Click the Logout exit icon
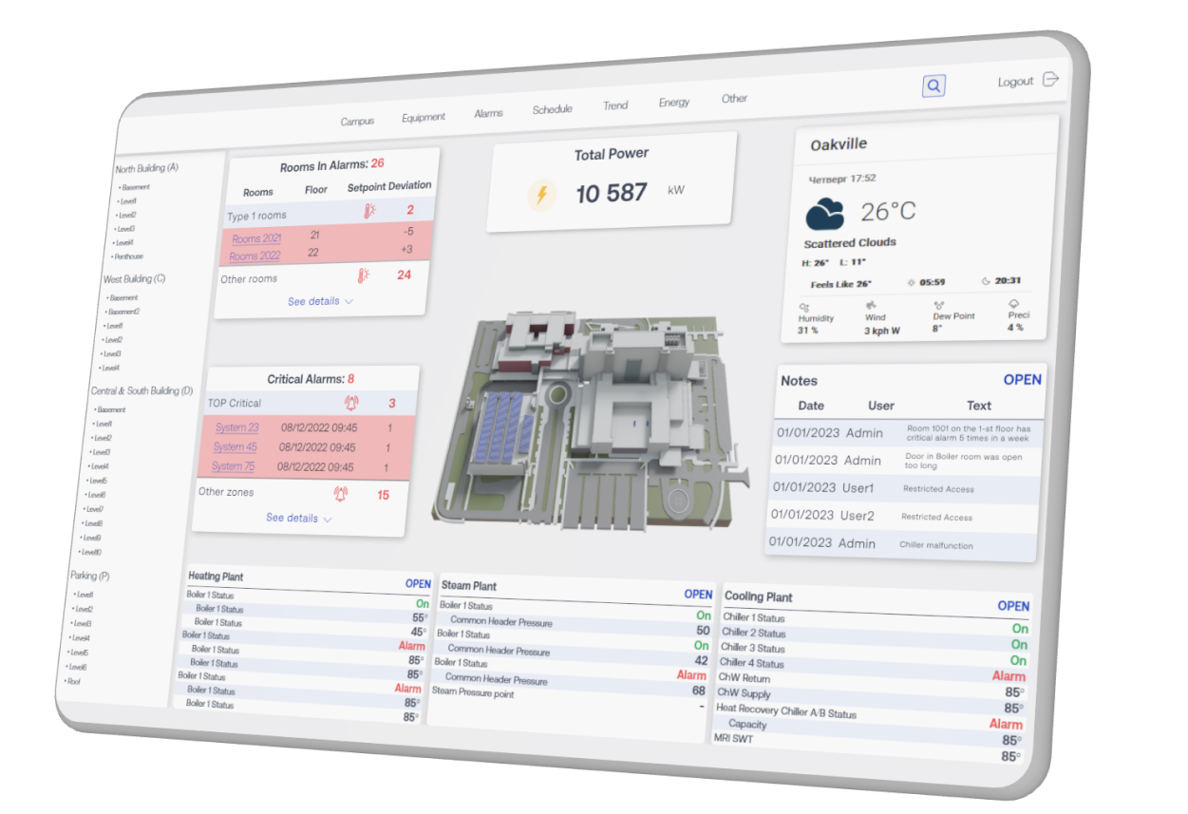The height and width of the screenshot is (814, 1188). click(x=1050, y=79)
